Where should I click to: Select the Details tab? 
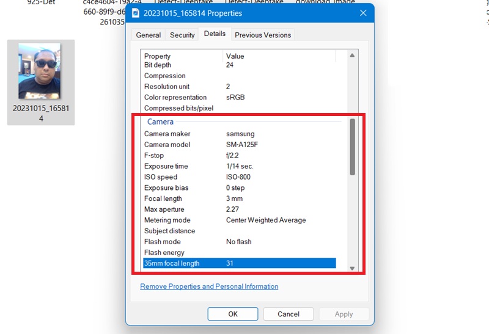(x=215, y=34)
